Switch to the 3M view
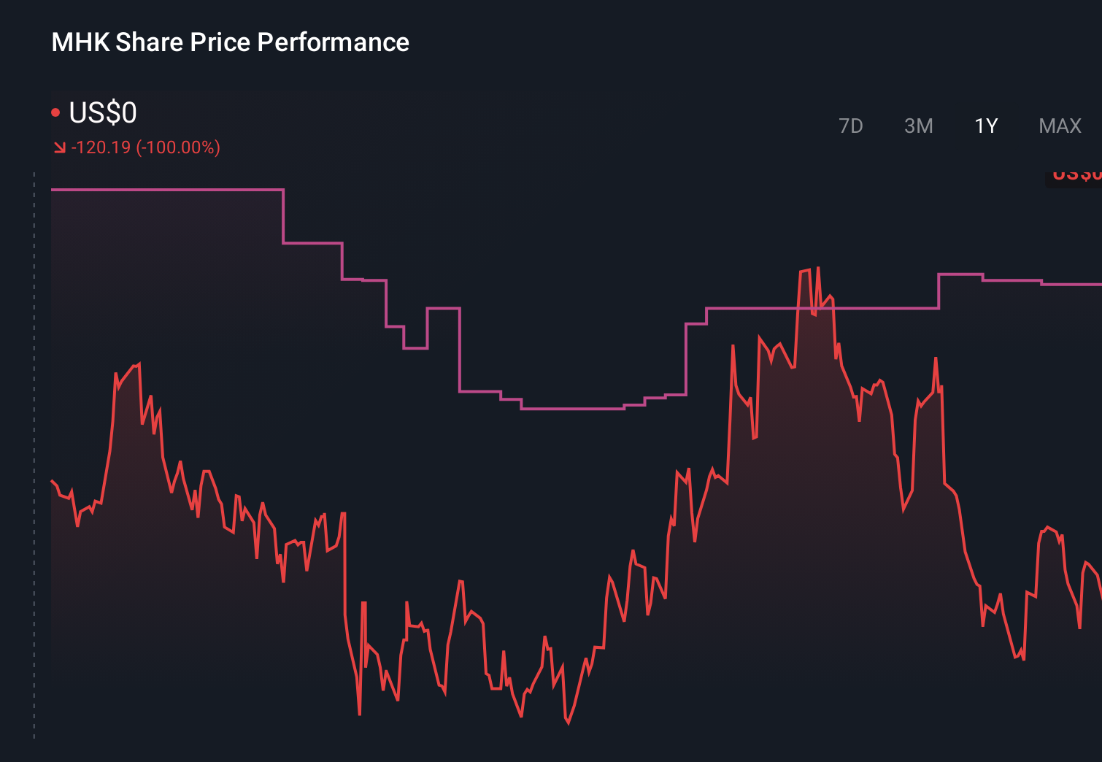The image size is (1102, 762). (x=918, y=126)
